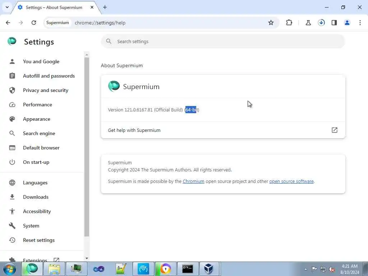Viewport: 368px width, 276px height.
Task: Follow the open source software link
Action: [291, 181]
